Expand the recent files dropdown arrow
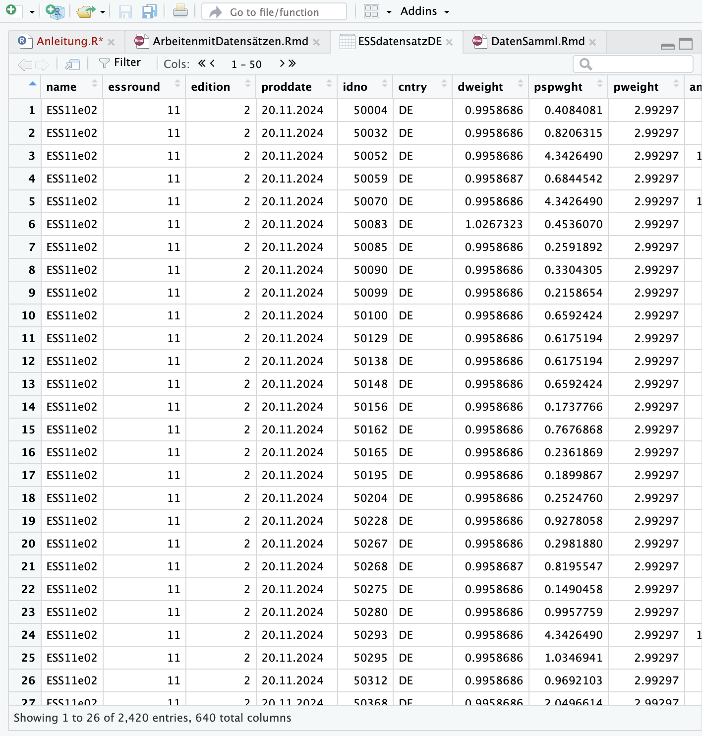This screenshot has width=702, height=736. [103, 12]
